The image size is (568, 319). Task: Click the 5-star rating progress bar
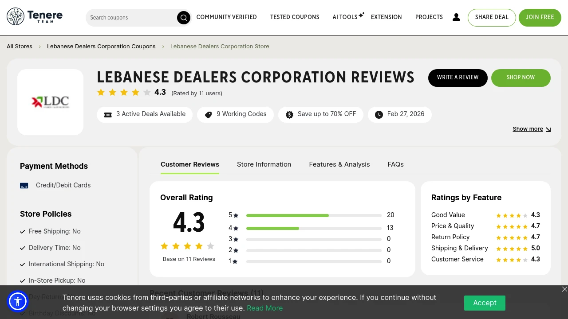(314, 216)
